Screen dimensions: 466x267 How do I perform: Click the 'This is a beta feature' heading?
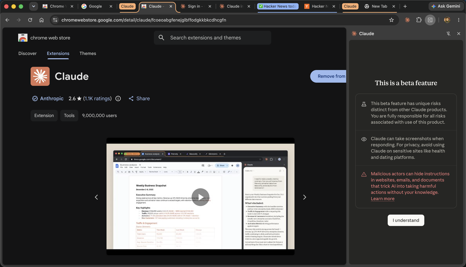(406, 83)
